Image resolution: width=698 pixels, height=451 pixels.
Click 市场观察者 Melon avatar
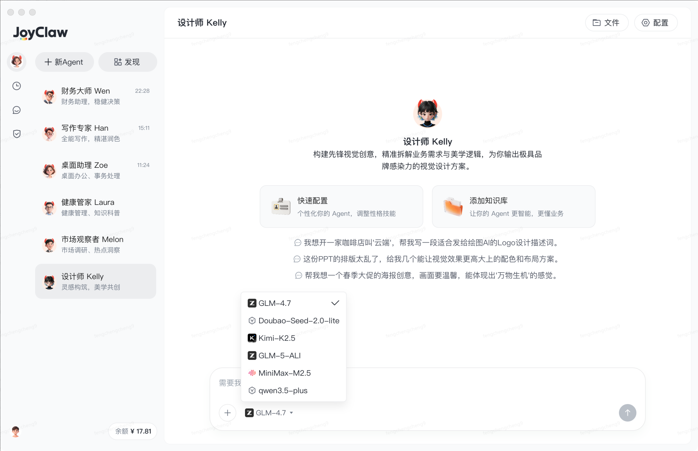click(x=49, y=245)
